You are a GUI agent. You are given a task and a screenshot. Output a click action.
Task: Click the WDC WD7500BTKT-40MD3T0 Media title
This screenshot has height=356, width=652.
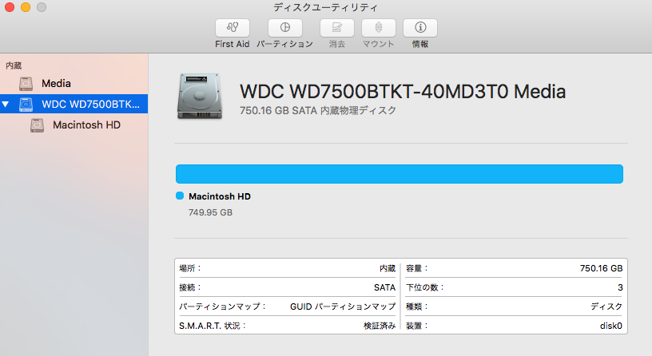(403, 91)
